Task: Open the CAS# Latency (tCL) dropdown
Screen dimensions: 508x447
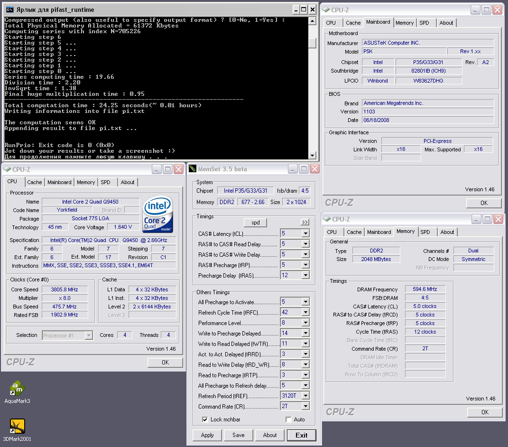Action: [x=305, y=233]
